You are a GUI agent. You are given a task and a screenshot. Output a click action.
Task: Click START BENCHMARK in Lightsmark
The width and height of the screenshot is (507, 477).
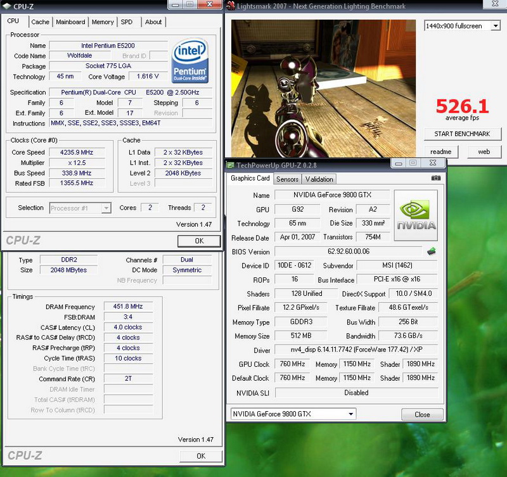click(x=463, y=134)
